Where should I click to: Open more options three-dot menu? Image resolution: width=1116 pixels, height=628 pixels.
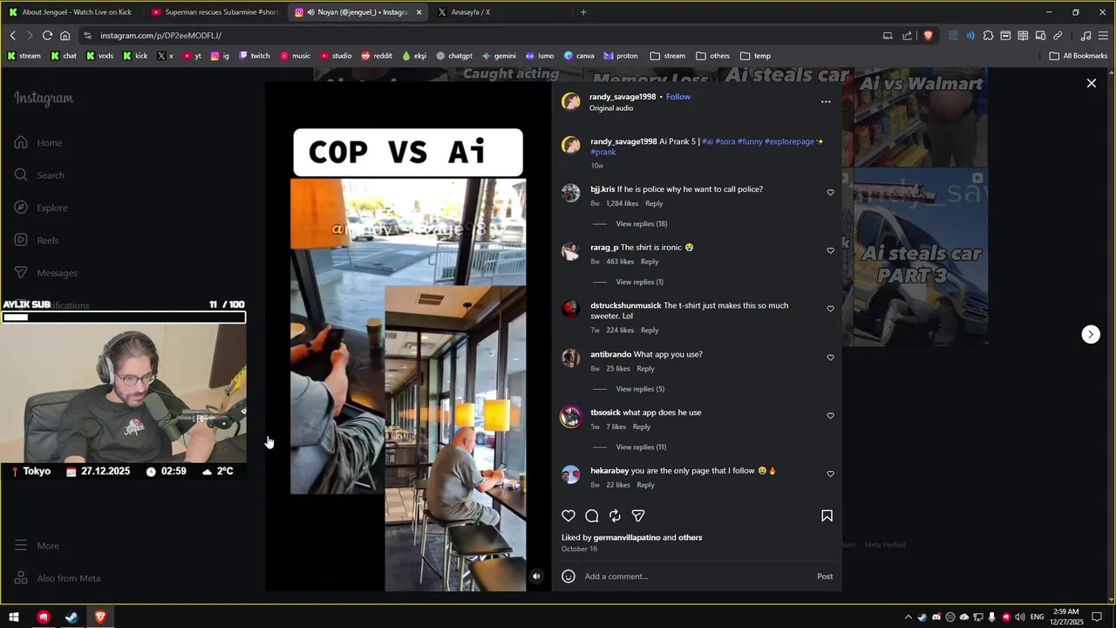(x=826, y=102)
